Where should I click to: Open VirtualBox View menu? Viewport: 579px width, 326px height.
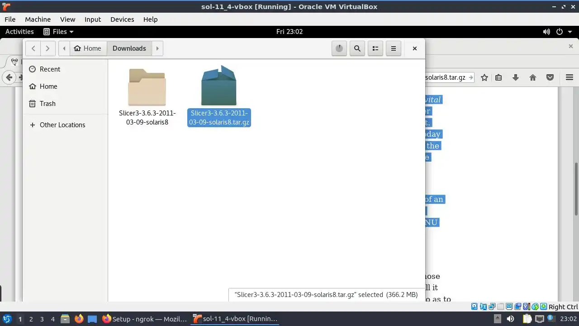point(67,19)
